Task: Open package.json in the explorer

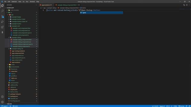Action: click(x=14, y=96)
